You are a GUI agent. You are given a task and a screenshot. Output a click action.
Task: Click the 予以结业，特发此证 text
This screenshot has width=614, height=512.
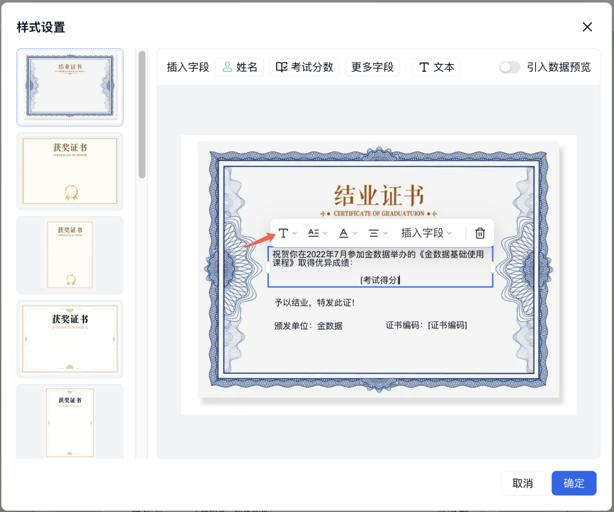314,303
